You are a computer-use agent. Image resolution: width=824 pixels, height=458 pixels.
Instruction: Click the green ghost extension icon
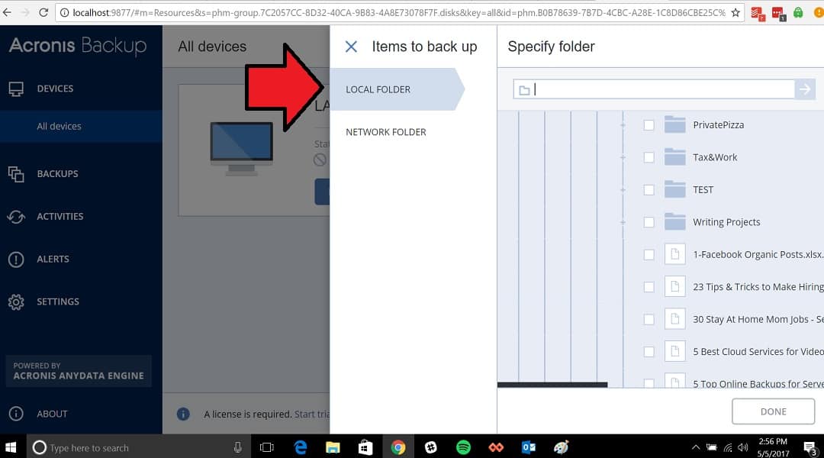(x=798, y=13)
